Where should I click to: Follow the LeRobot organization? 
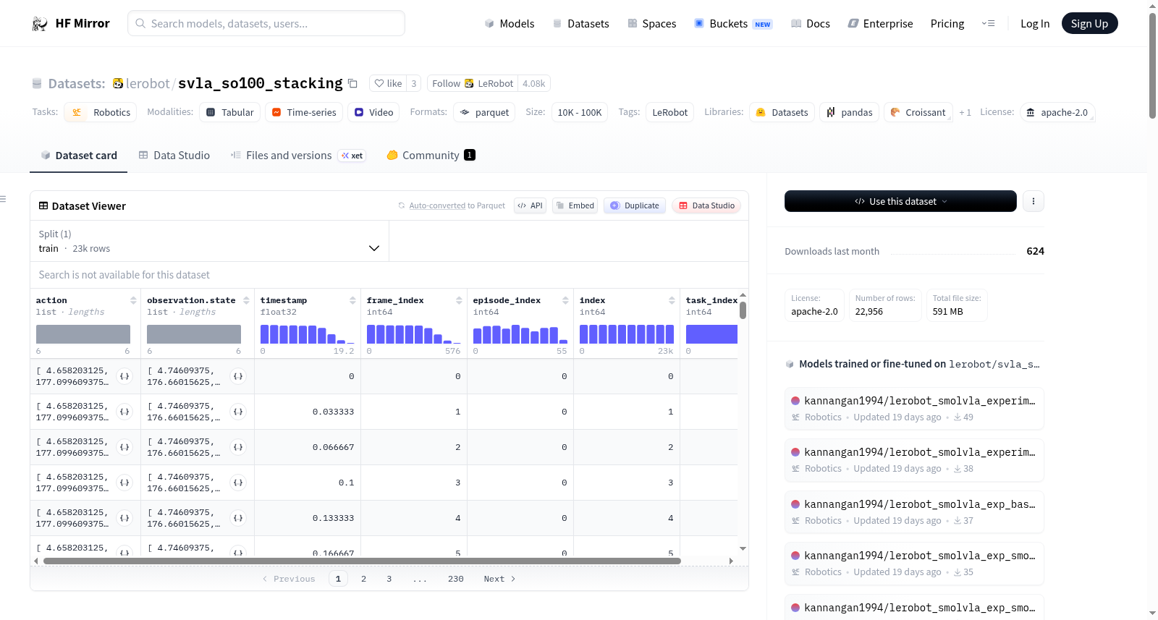(x=473, y=83)
